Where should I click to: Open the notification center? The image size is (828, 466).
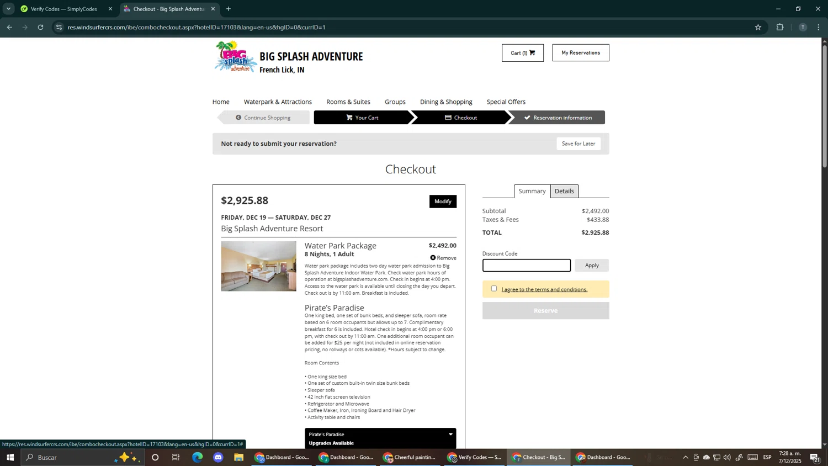pos(815,458)
